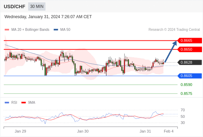Click the USD/CHF pair title
Image resolution: width=203 pixels, height=137 pixels.
pos(14,7)
